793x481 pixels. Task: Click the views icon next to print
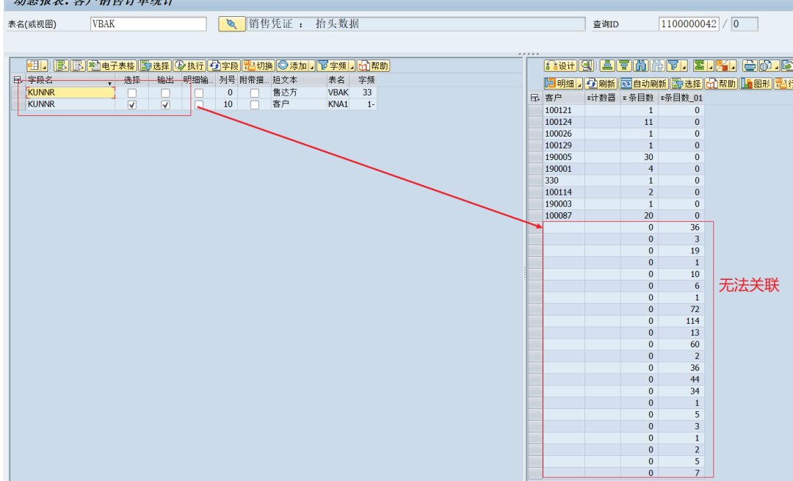pos(766,66)
